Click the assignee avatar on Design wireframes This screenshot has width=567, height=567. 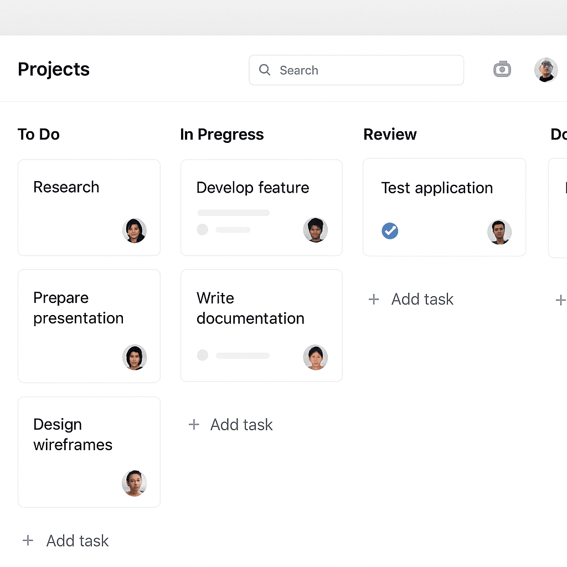[135, 483]
